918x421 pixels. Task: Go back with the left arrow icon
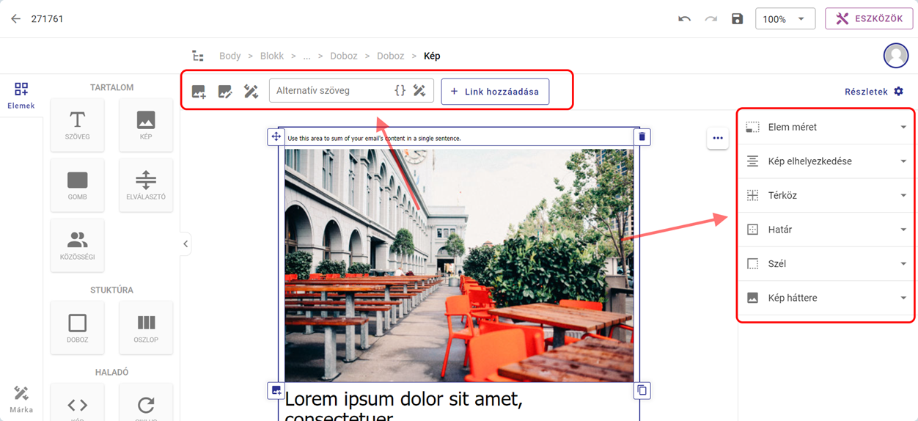tap(15, 19)
